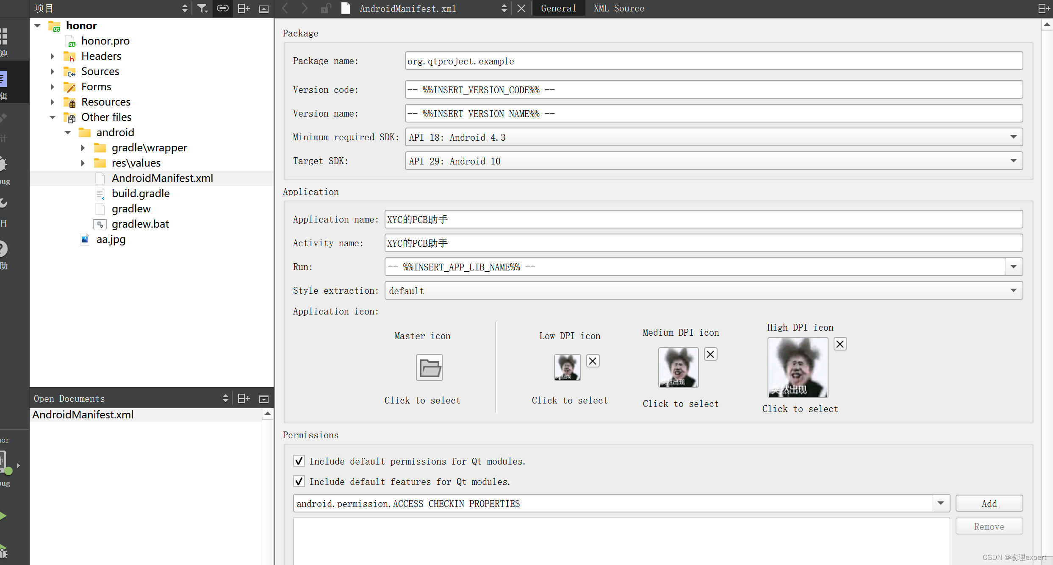Image resolution: width=1053 pixels, height=565 pixels.
Task: Select the Low DPI icon thumbnail
Action: (x=567, y=367)
